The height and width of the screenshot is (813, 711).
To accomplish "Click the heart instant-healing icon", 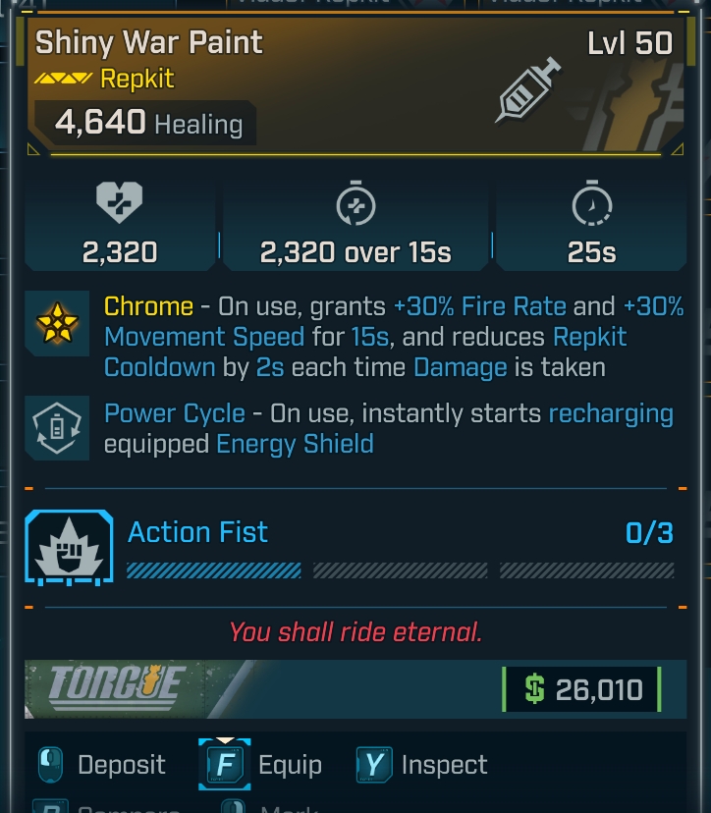I will point(119,203).
